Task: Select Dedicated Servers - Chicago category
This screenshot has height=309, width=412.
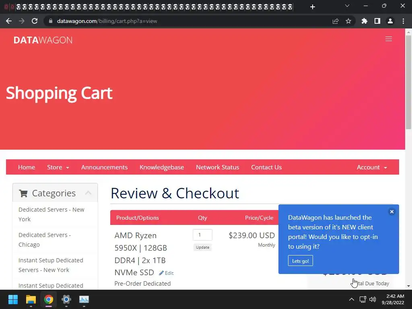Action: (x=45, y=240)
